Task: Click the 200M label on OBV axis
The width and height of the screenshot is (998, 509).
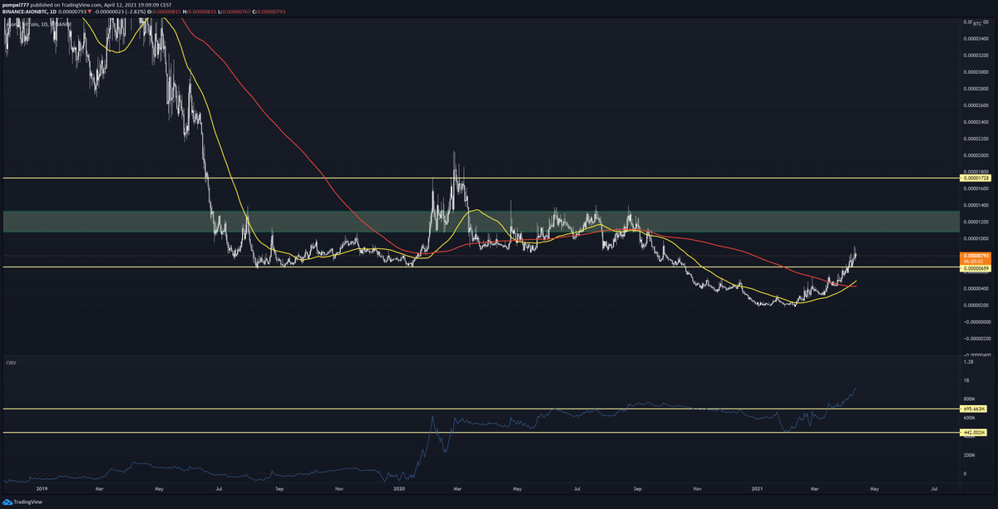Action: [x=970, y=455]
